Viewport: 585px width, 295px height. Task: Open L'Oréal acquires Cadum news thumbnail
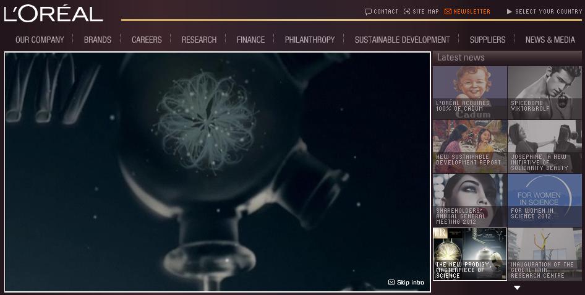[469, 93]
